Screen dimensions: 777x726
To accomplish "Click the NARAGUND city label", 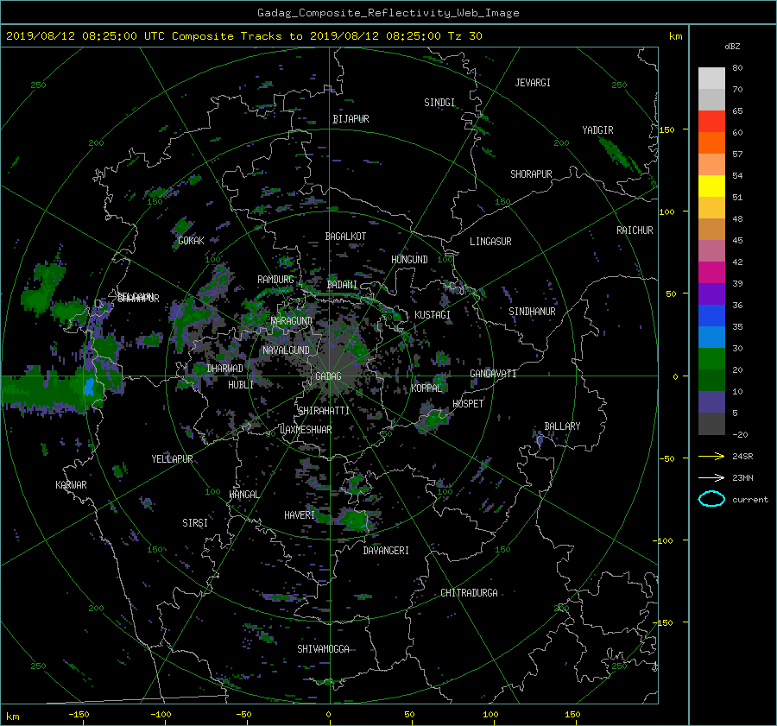I will coord(292,321).
